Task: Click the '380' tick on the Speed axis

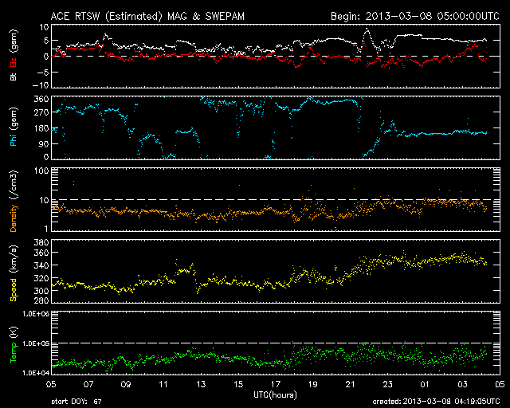Action: 41,242
